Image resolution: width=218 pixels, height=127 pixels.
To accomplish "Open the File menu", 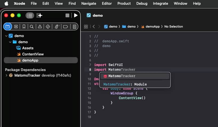I will pyautogui.click(x=34, y=3).
